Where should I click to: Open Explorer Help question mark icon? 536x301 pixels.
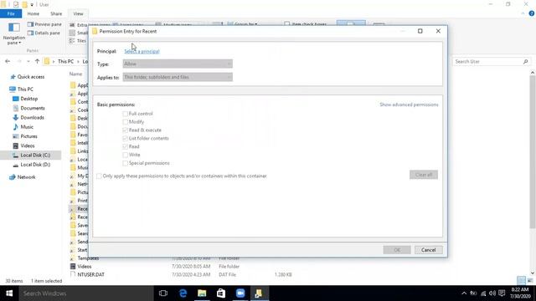point(532,13)
